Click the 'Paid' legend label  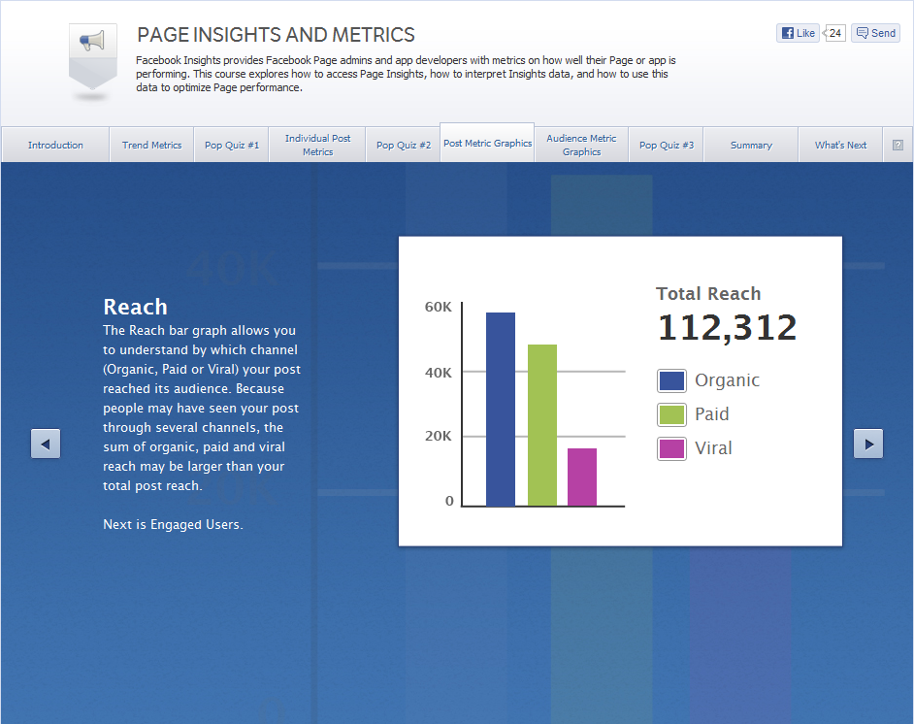[x=712, y=413]
